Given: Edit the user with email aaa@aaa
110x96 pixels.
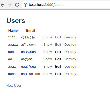Looking at the screenshot, I should [58, 52].
